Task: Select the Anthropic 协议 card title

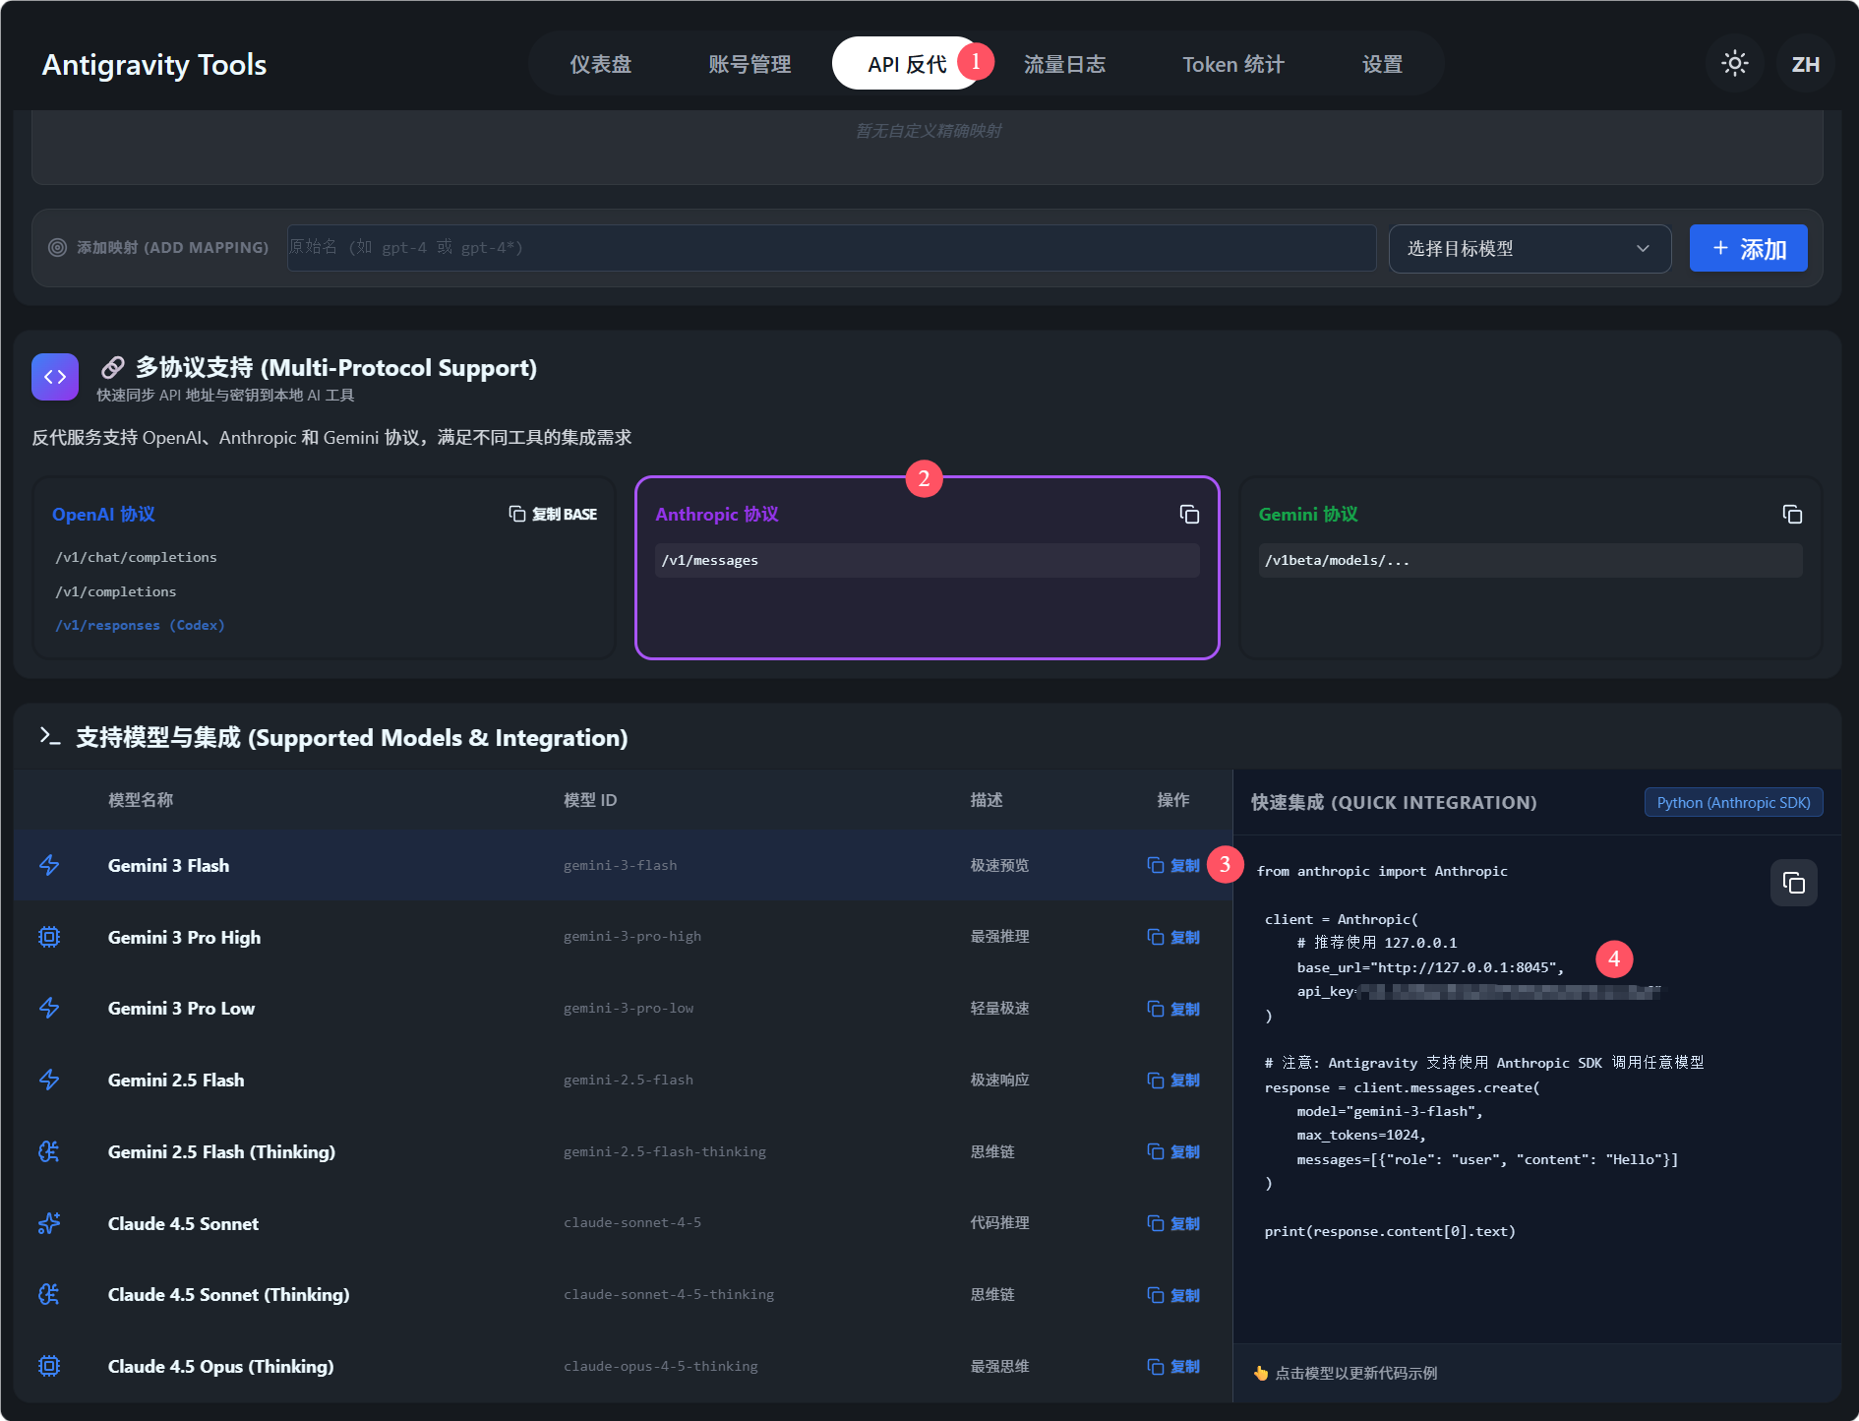Action: click(x=717, y=515)
